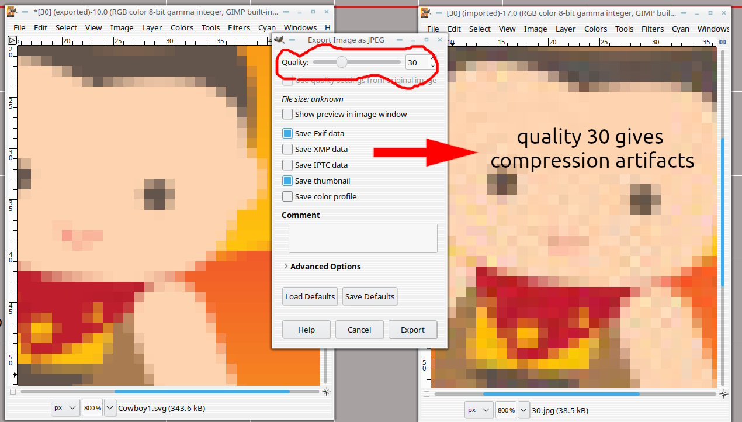Screen dimensions: 742x422
Task: Open the Colors menu in the exported window
Action: pos(182,27)
